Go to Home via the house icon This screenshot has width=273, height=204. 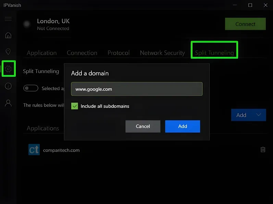pyautogui.click(x=8, y=35)
